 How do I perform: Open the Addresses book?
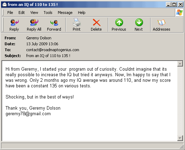(161, 25)
